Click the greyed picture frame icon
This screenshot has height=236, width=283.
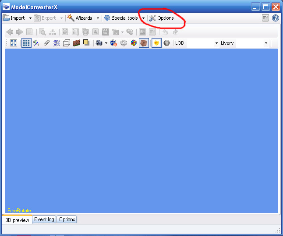142,32
